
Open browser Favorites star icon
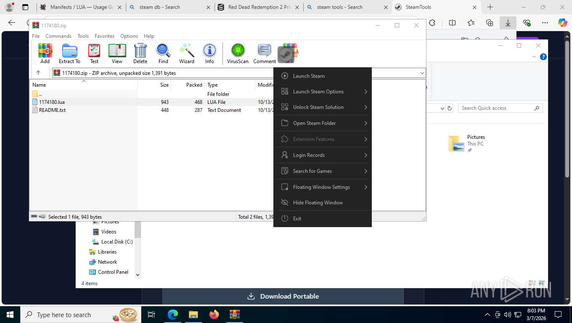point(471,23)
